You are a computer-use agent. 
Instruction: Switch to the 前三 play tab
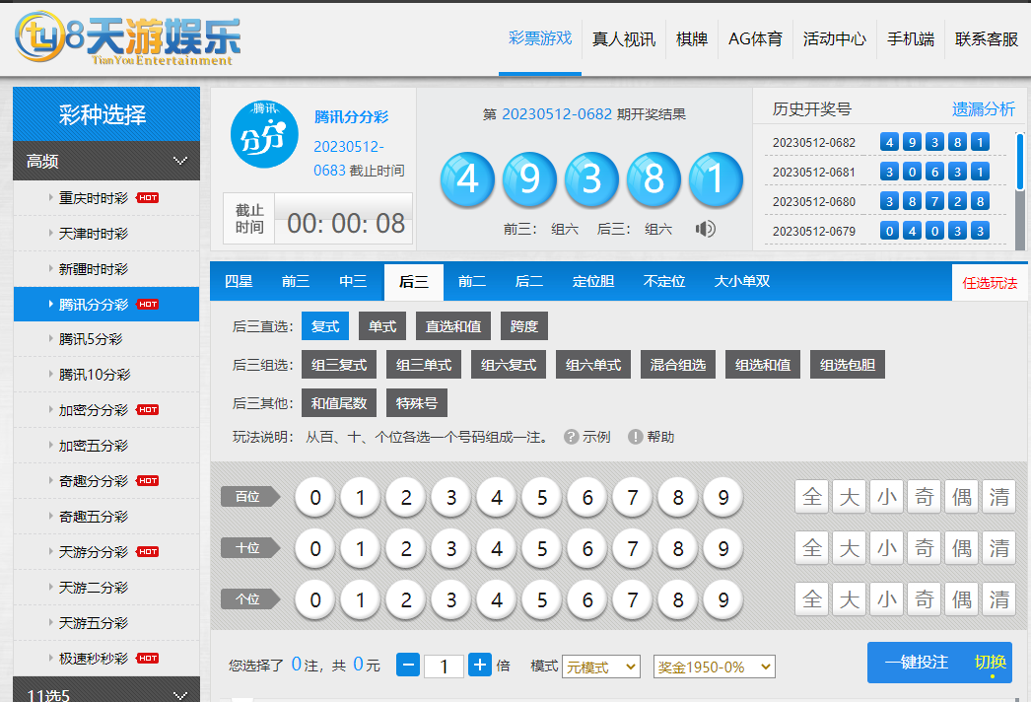coord(296,282)
